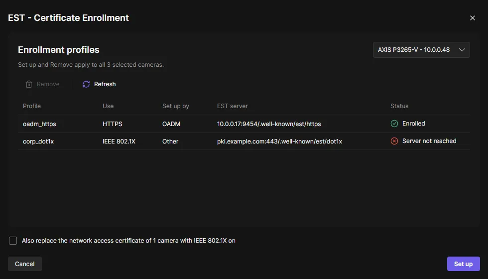Click the green Enrolled checkmark icon
This screenshot has width=488, height=279.
tap(394, 124)
